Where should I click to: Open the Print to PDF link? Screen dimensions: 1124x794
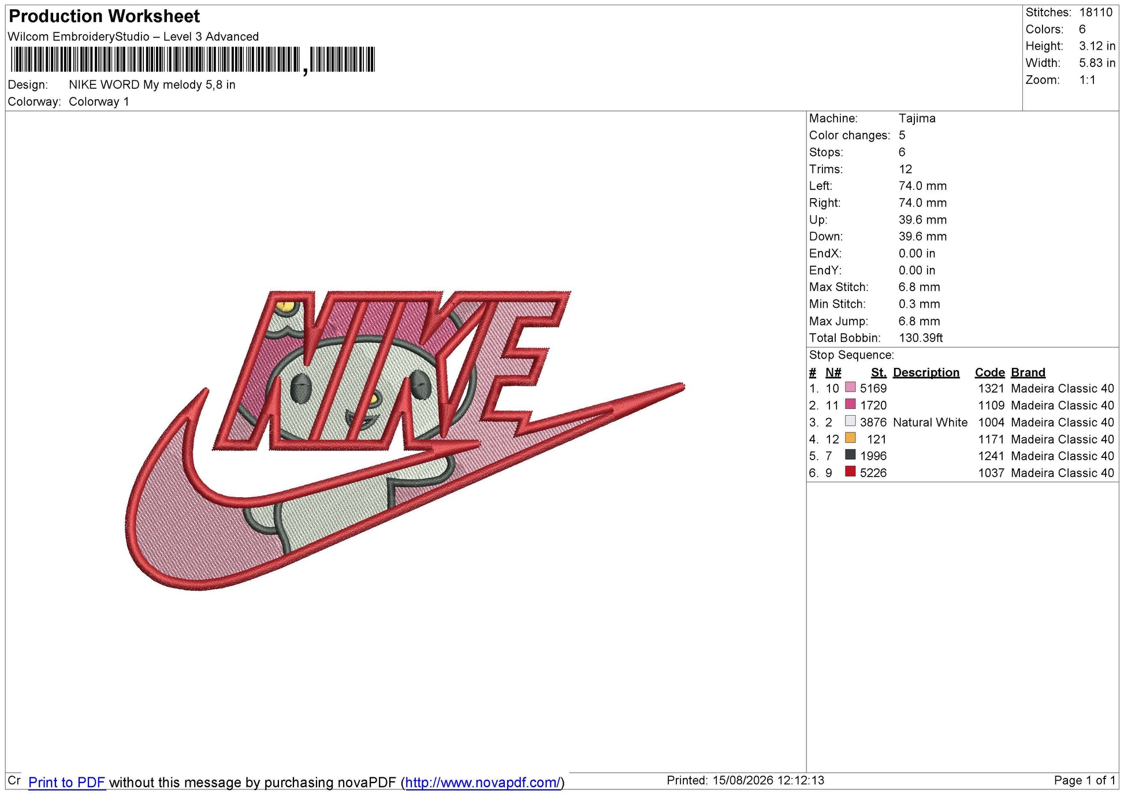66,782
